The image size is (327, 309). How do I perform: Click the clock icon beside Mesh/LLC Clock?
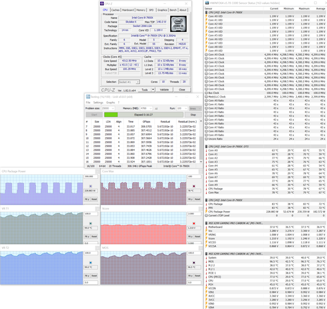pyautogui.click(x=206, y=97)
